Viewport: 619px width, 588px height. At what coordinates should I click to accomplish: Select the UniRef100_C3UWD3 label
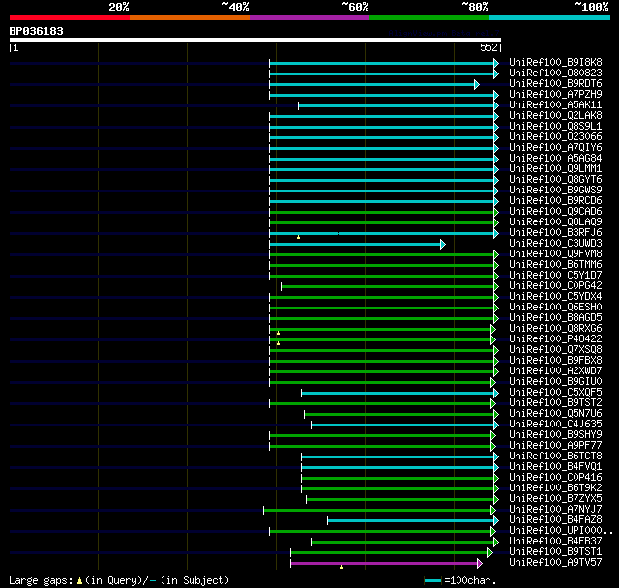(x=555, y=244)
